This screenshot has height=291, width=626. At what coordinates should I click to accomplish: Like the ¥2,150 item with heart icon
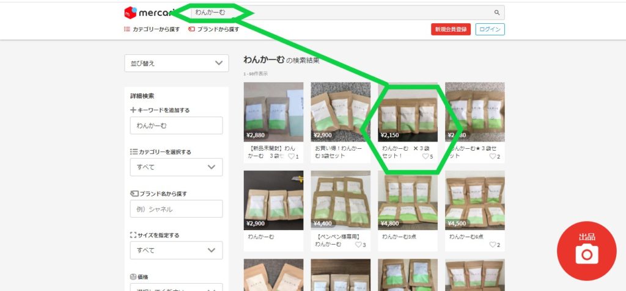pyautogui.click(x=425, y=157)
